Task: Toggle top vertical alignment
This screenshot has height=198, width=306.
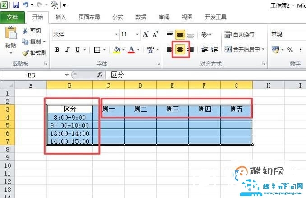Action: [170, 34]
